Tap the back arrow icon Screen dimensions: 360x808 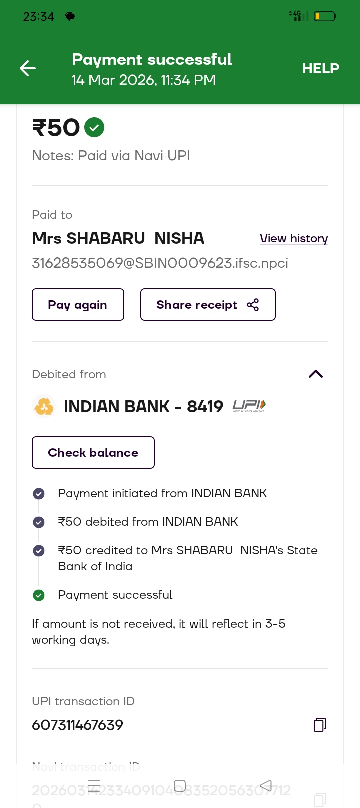tap(28, 68)
